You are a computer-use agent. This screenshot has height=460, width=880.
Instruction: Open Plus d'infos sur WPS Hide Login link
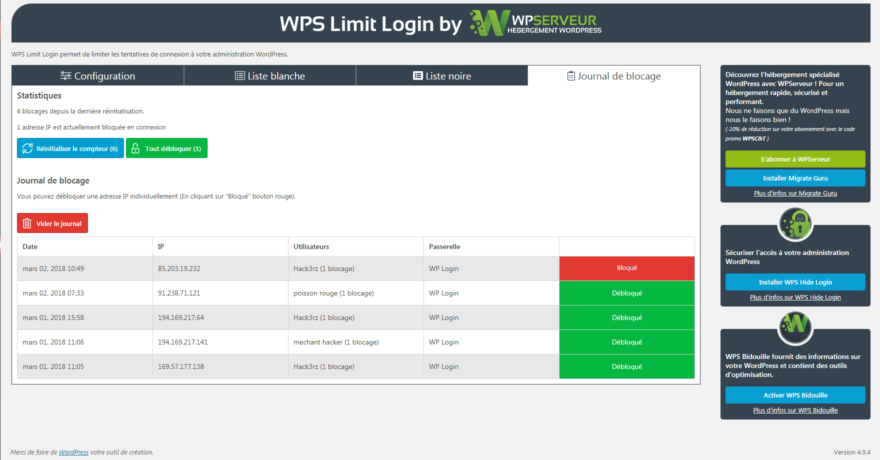tap(795, 297)
